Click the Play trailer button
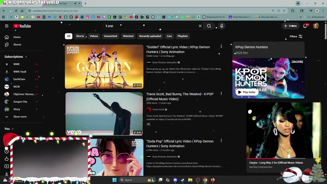 pyautogui.click(x=247, y=92)
